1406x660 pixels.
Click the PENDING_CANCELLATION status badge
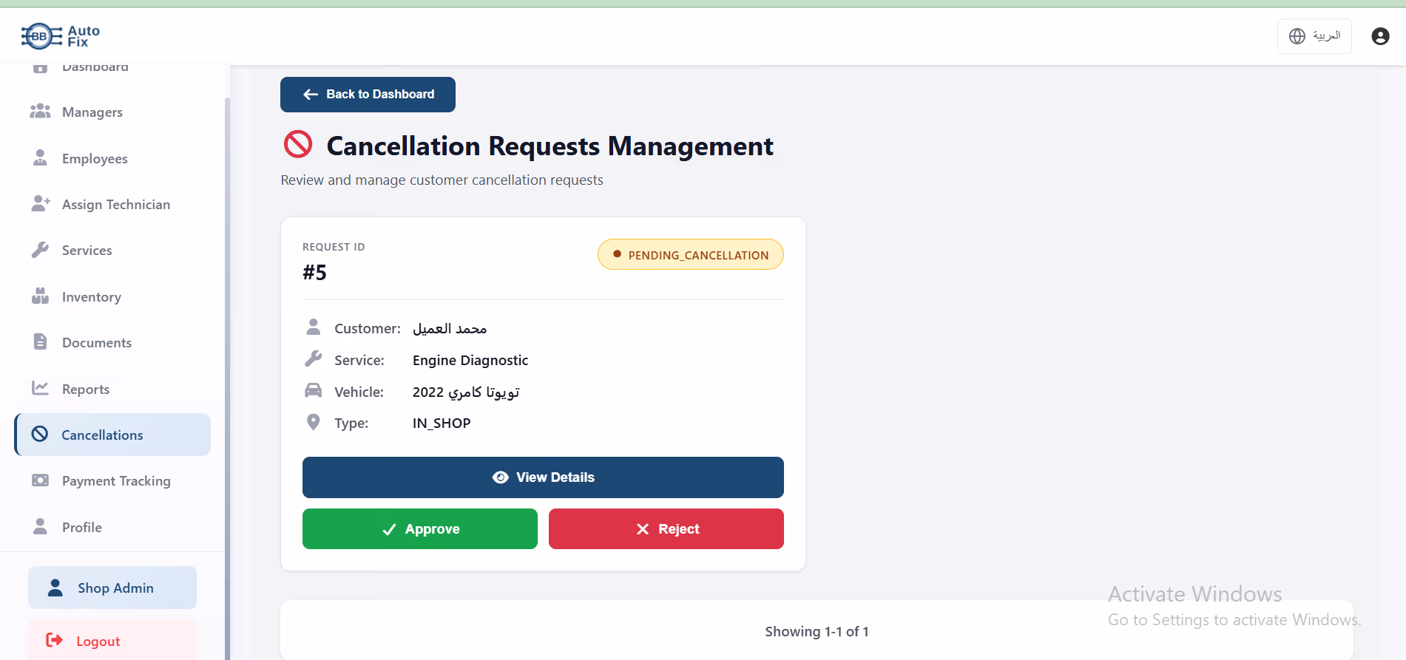(691, 254)
